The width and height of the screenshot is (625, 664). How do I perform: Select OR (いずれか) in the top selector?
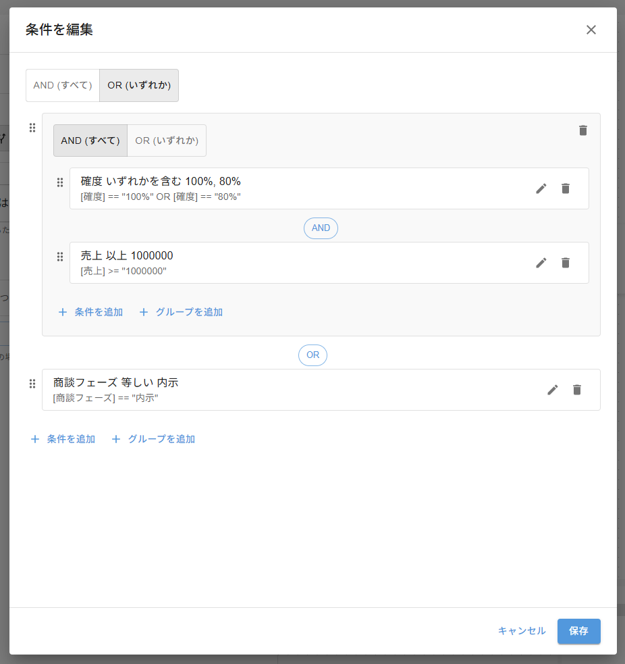click(139, 85)
